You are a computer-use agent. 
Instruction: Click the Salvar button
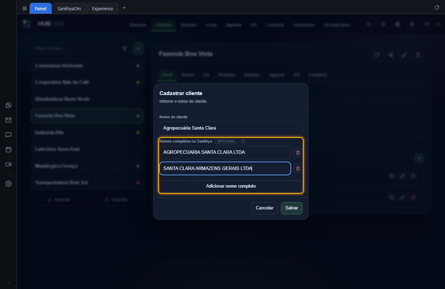(x=292, y=208)
